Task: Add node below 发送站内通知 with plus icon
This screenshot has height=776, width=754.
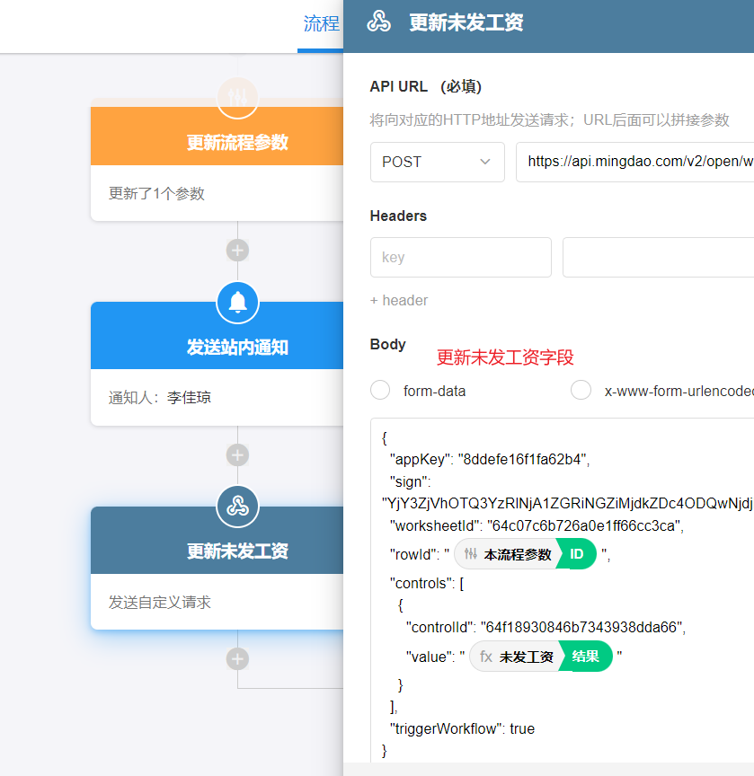Action: point(237,454)
